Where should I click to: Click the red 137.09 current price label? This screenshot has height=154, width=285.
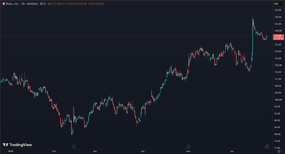click(279, 36)
